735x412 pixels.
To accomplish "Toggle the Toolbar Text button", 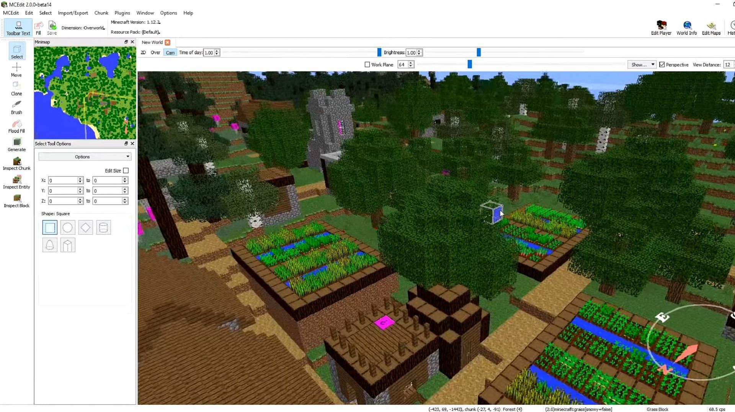I will (18, 28).
